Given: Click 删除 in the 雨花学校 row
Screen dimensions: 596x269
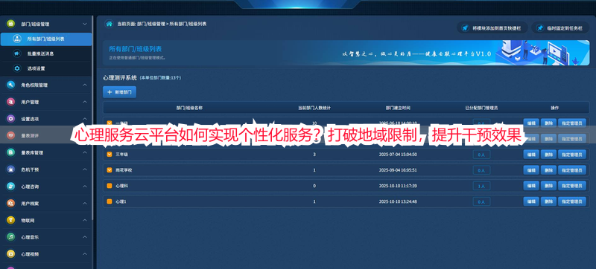Looking at the screenshot, I should point(548,170).
